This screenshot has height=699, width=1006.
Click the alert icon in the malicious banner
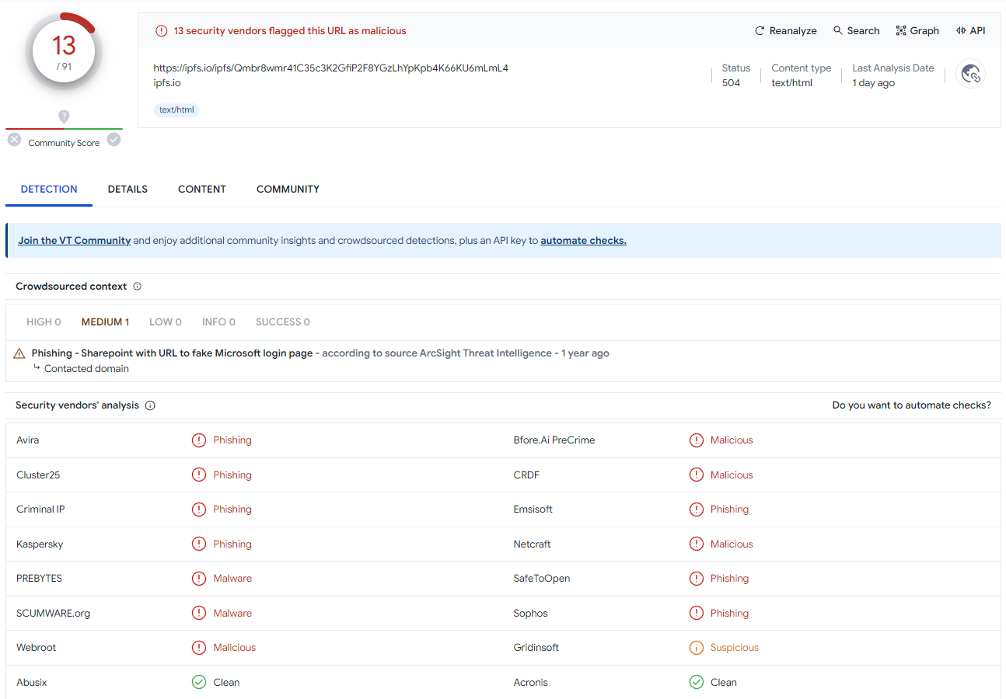(x=161, y=31)
